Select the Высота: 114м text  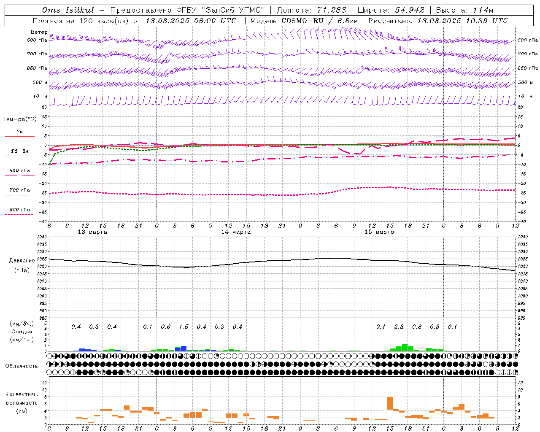pos(464,10)
